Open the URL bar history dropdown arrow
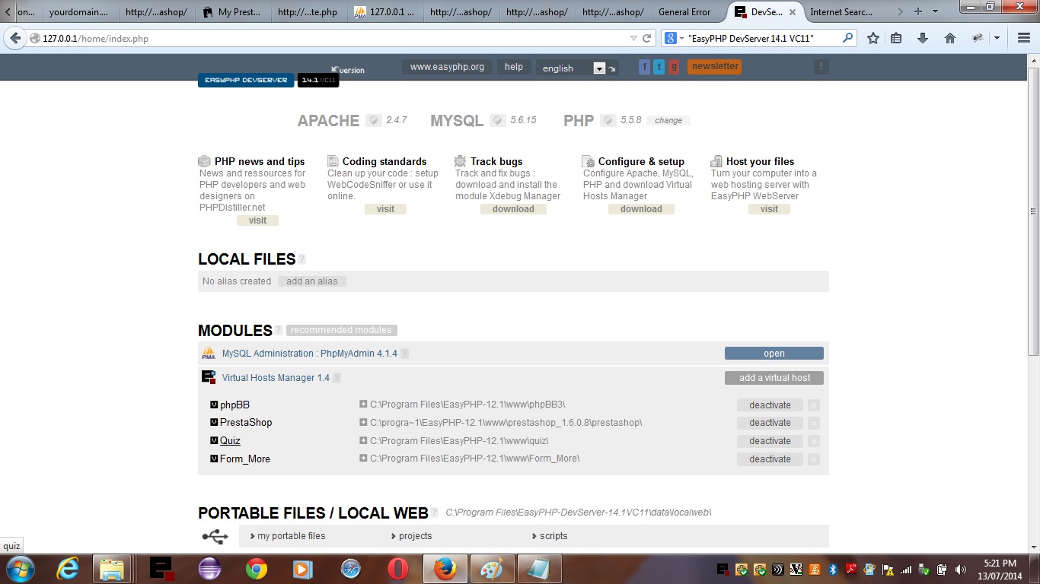This screenshot has width=1040, height=584. tap(633, 38)
